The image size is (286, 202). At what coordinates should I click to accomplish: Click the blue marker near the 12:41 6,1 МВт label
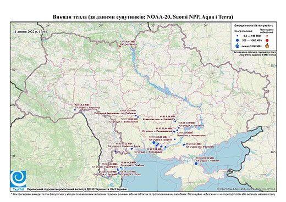pos(75,110)
